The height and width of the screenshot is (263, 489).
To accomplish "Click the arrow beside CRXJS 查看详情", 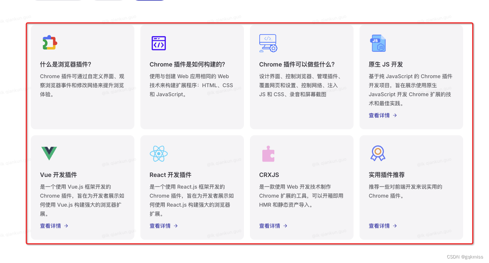I will coord(285,226).
